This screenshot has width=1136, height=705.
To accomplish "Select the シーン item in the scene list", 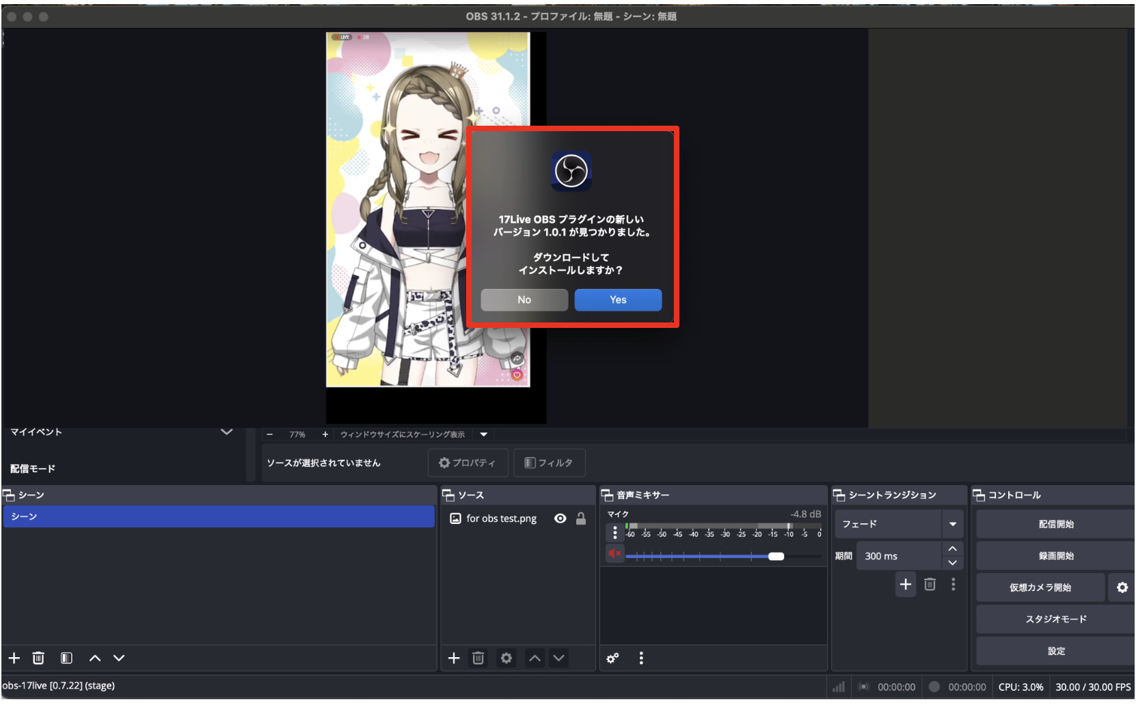I will pos(219,516).
